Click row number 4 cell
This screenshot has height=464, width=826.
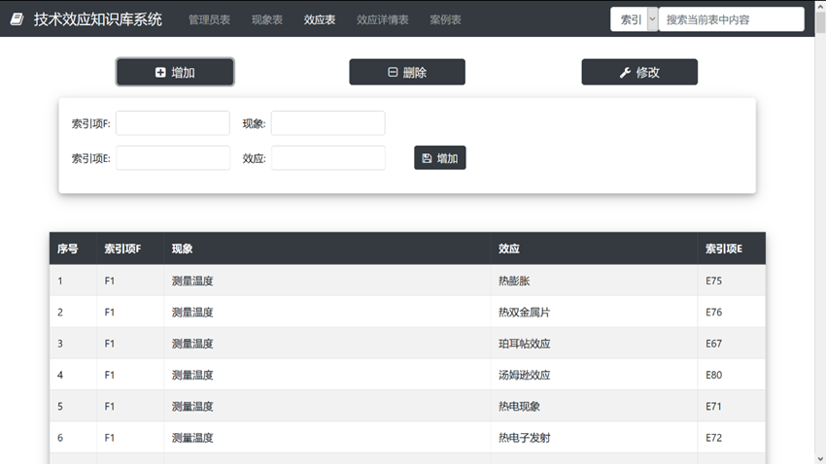click(x=73, y=375)
